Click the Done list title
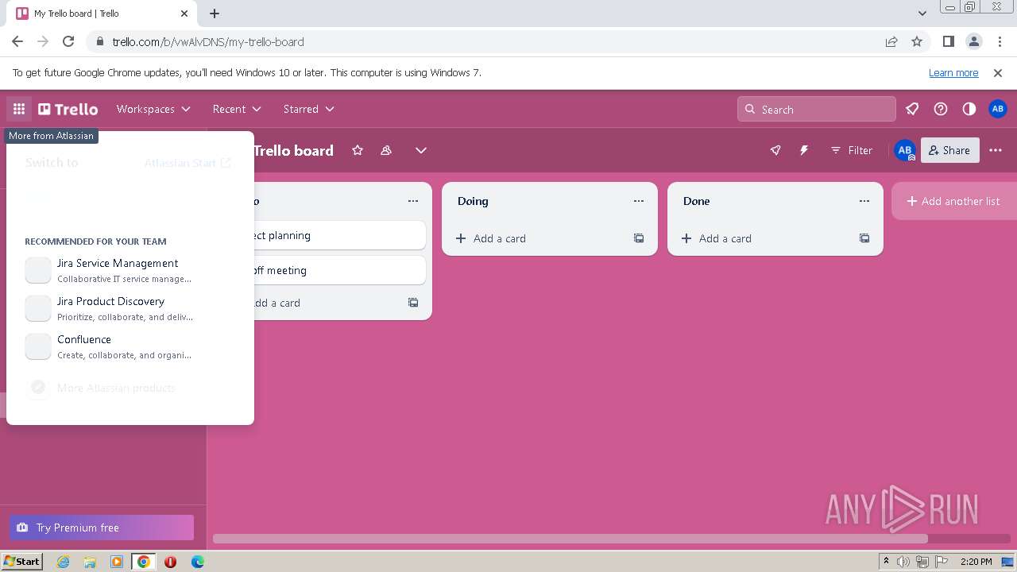The height and width of the screenshot is (572, 1017). point(696,201)
